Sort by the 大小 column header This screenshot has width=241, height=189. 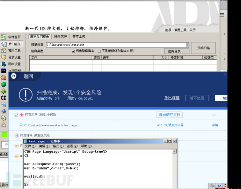161,58
